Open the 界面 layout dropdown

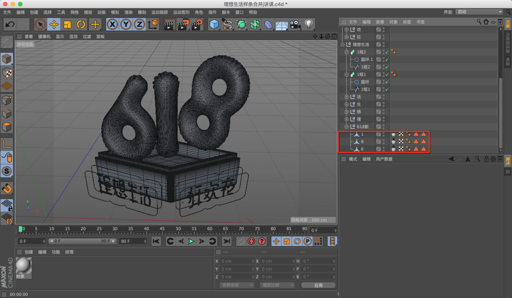pyautogui.click(x=479, y=12)
